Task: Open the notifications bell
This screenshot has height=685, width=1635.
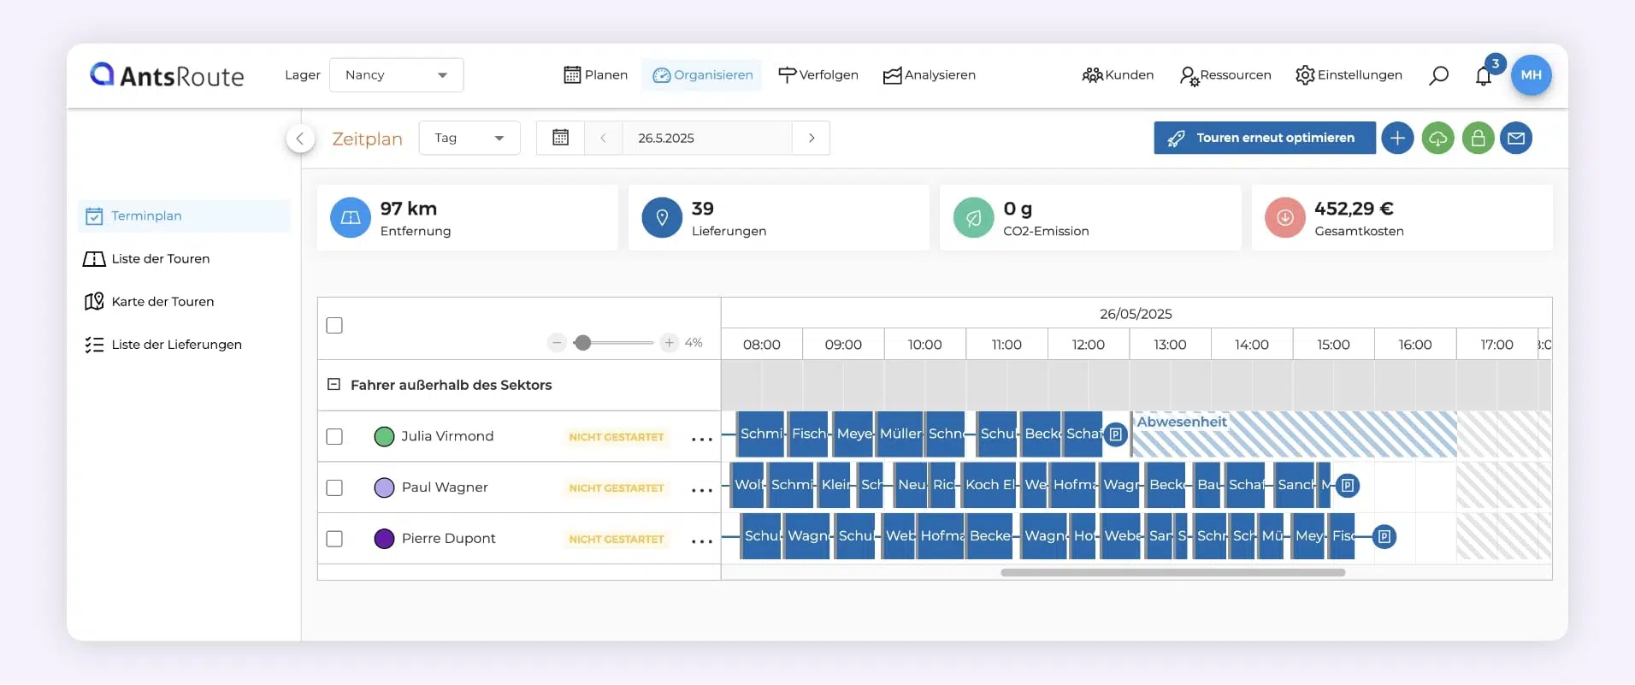Action: 1484,76
